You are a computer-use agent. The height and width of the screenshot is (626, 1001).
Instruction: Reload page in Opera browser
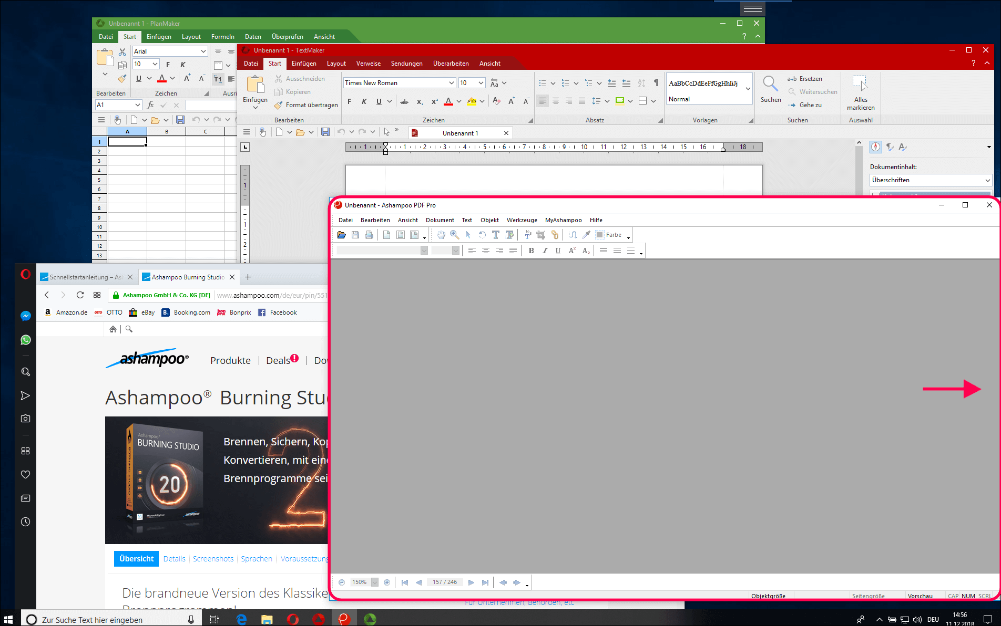(x=80, y=295)
